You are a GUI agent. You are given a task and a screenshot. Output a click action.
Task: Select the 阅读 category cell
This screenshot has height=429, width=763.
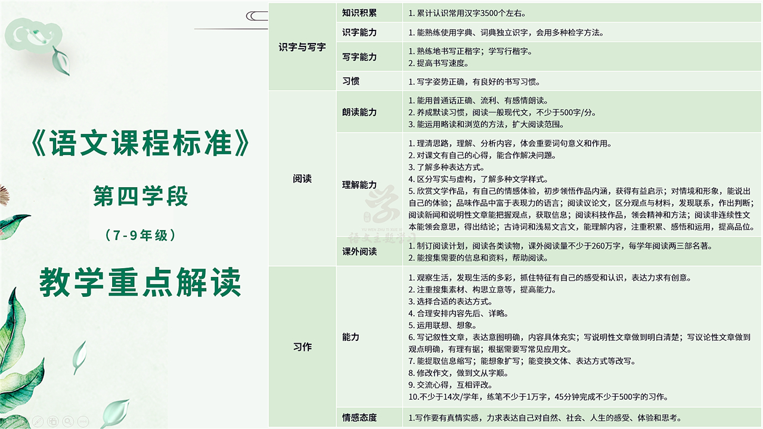(x=302, y=178)
